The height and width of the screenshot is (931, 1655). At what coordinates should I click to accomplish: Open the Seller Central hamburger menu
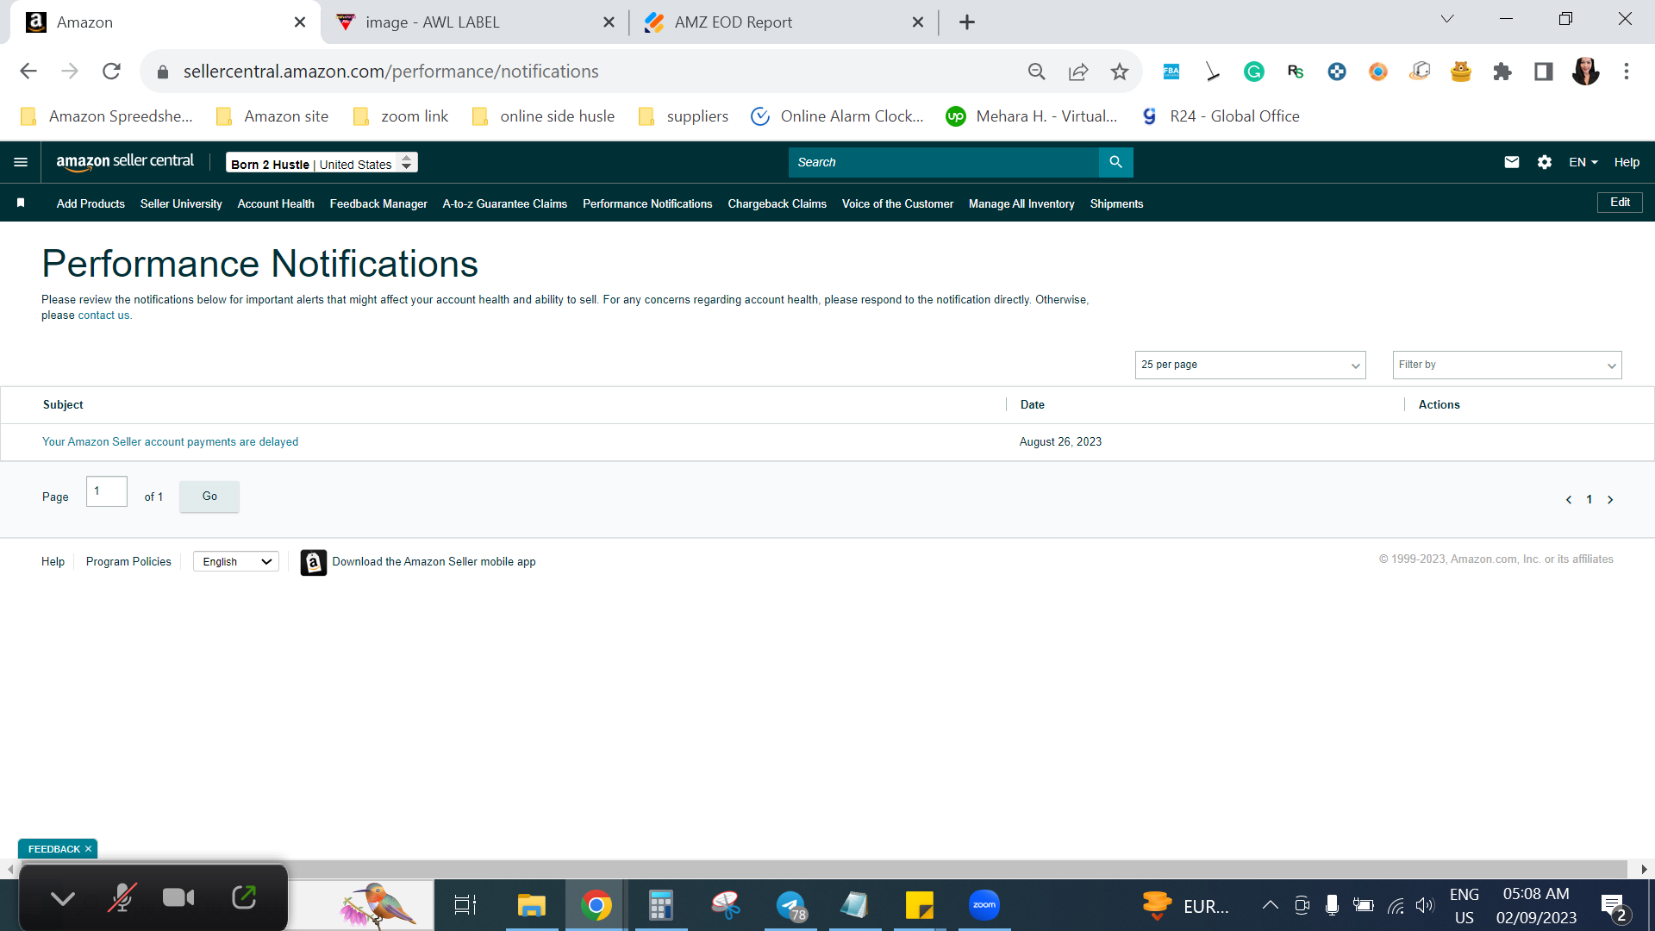[x=21, y=162]
